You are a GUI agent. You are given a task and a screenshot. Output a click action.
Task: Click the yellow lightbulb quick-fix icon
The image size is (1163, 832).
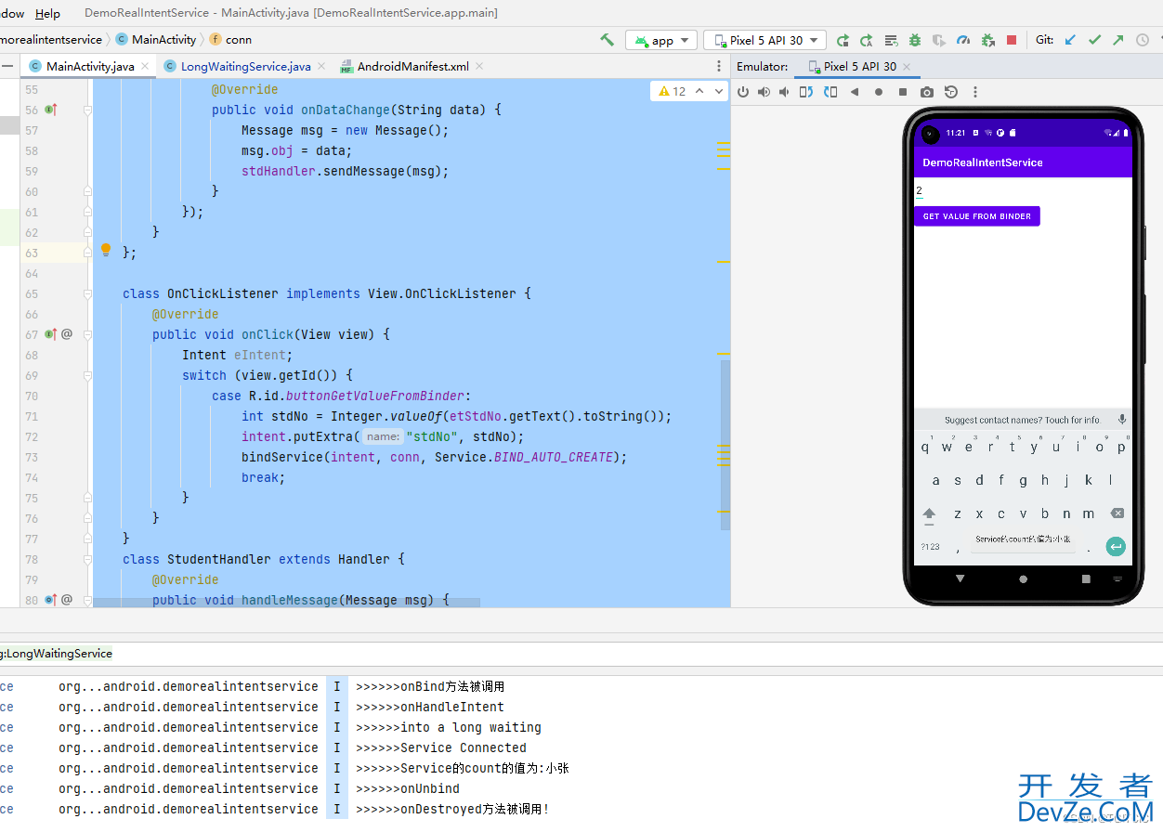tap(106, 251)
